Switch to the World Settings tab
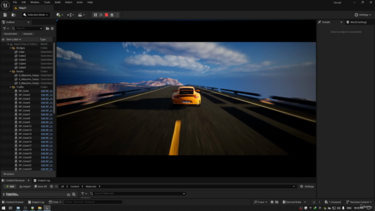This screenshot has height=211, width=375. pos(356,22)
